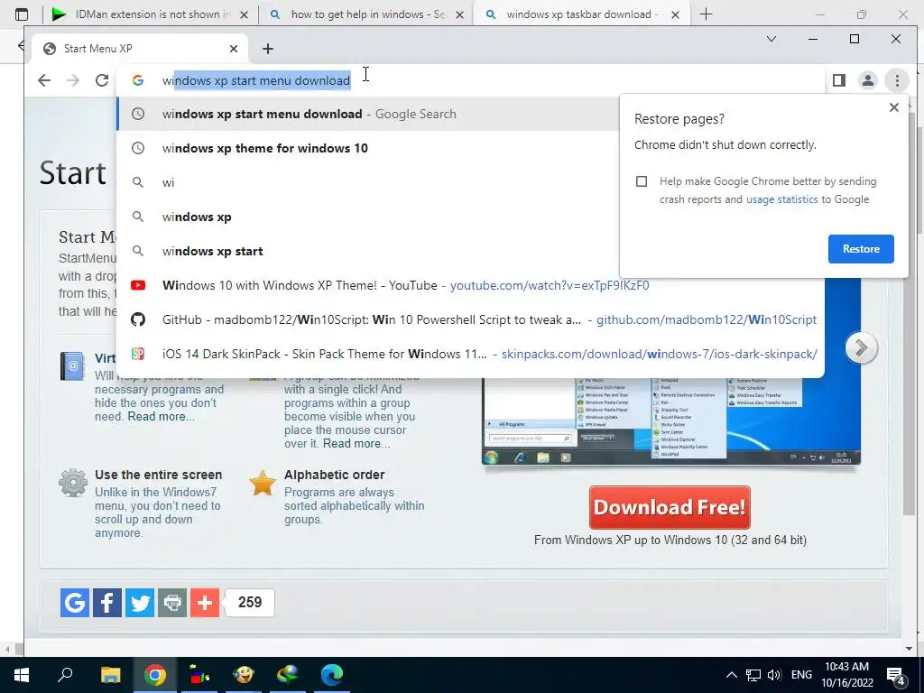Open File Explorer from taskbar
This screenshot has height=693, width=924.
(110, 675)
